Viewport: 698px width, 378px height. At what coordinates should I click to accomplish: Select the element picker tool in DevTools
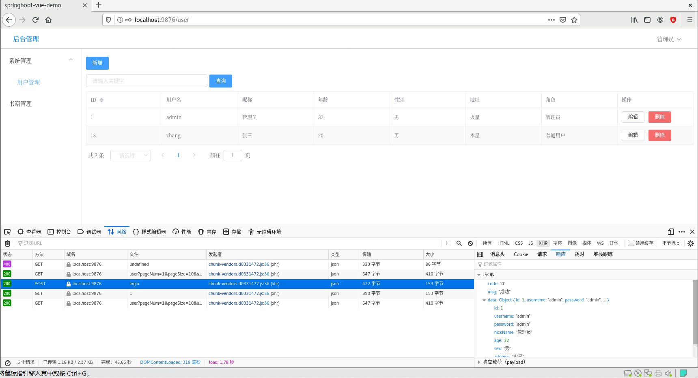[x=7, y=231]
